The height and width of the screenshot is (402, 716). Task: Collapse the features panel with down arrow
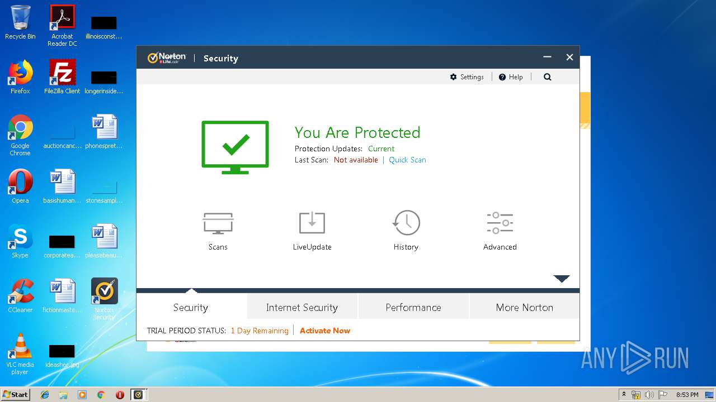[562, 279]
